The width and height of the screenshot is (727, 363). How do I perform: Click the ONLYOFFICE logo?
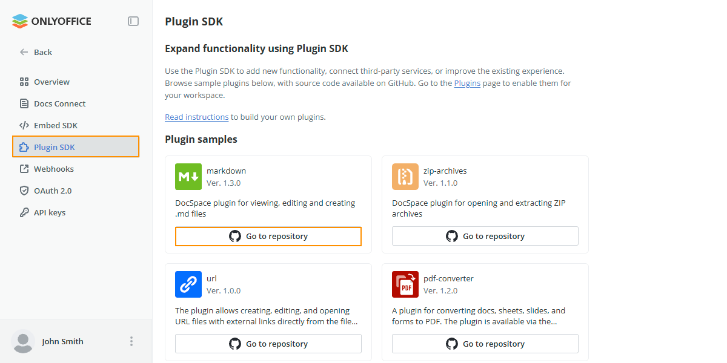click(x=51, y=21)
